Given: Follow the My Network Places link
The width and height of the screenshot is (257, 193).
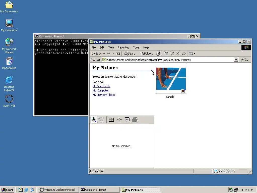Looking at the screenshot, I should (x=104, y=95).
